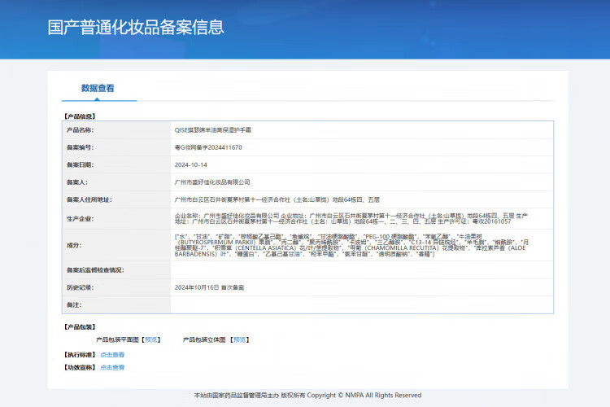Open 点击查看 link next to 执行标准
The height and width of the screenshot is (407, 610).
[x=112, y=355]
